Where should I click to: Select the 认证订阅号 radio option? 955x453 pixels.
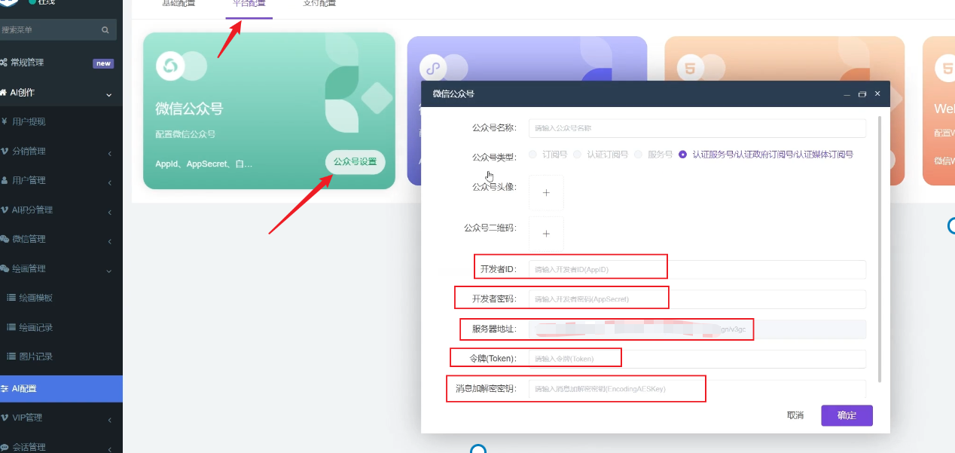point(578,154)
